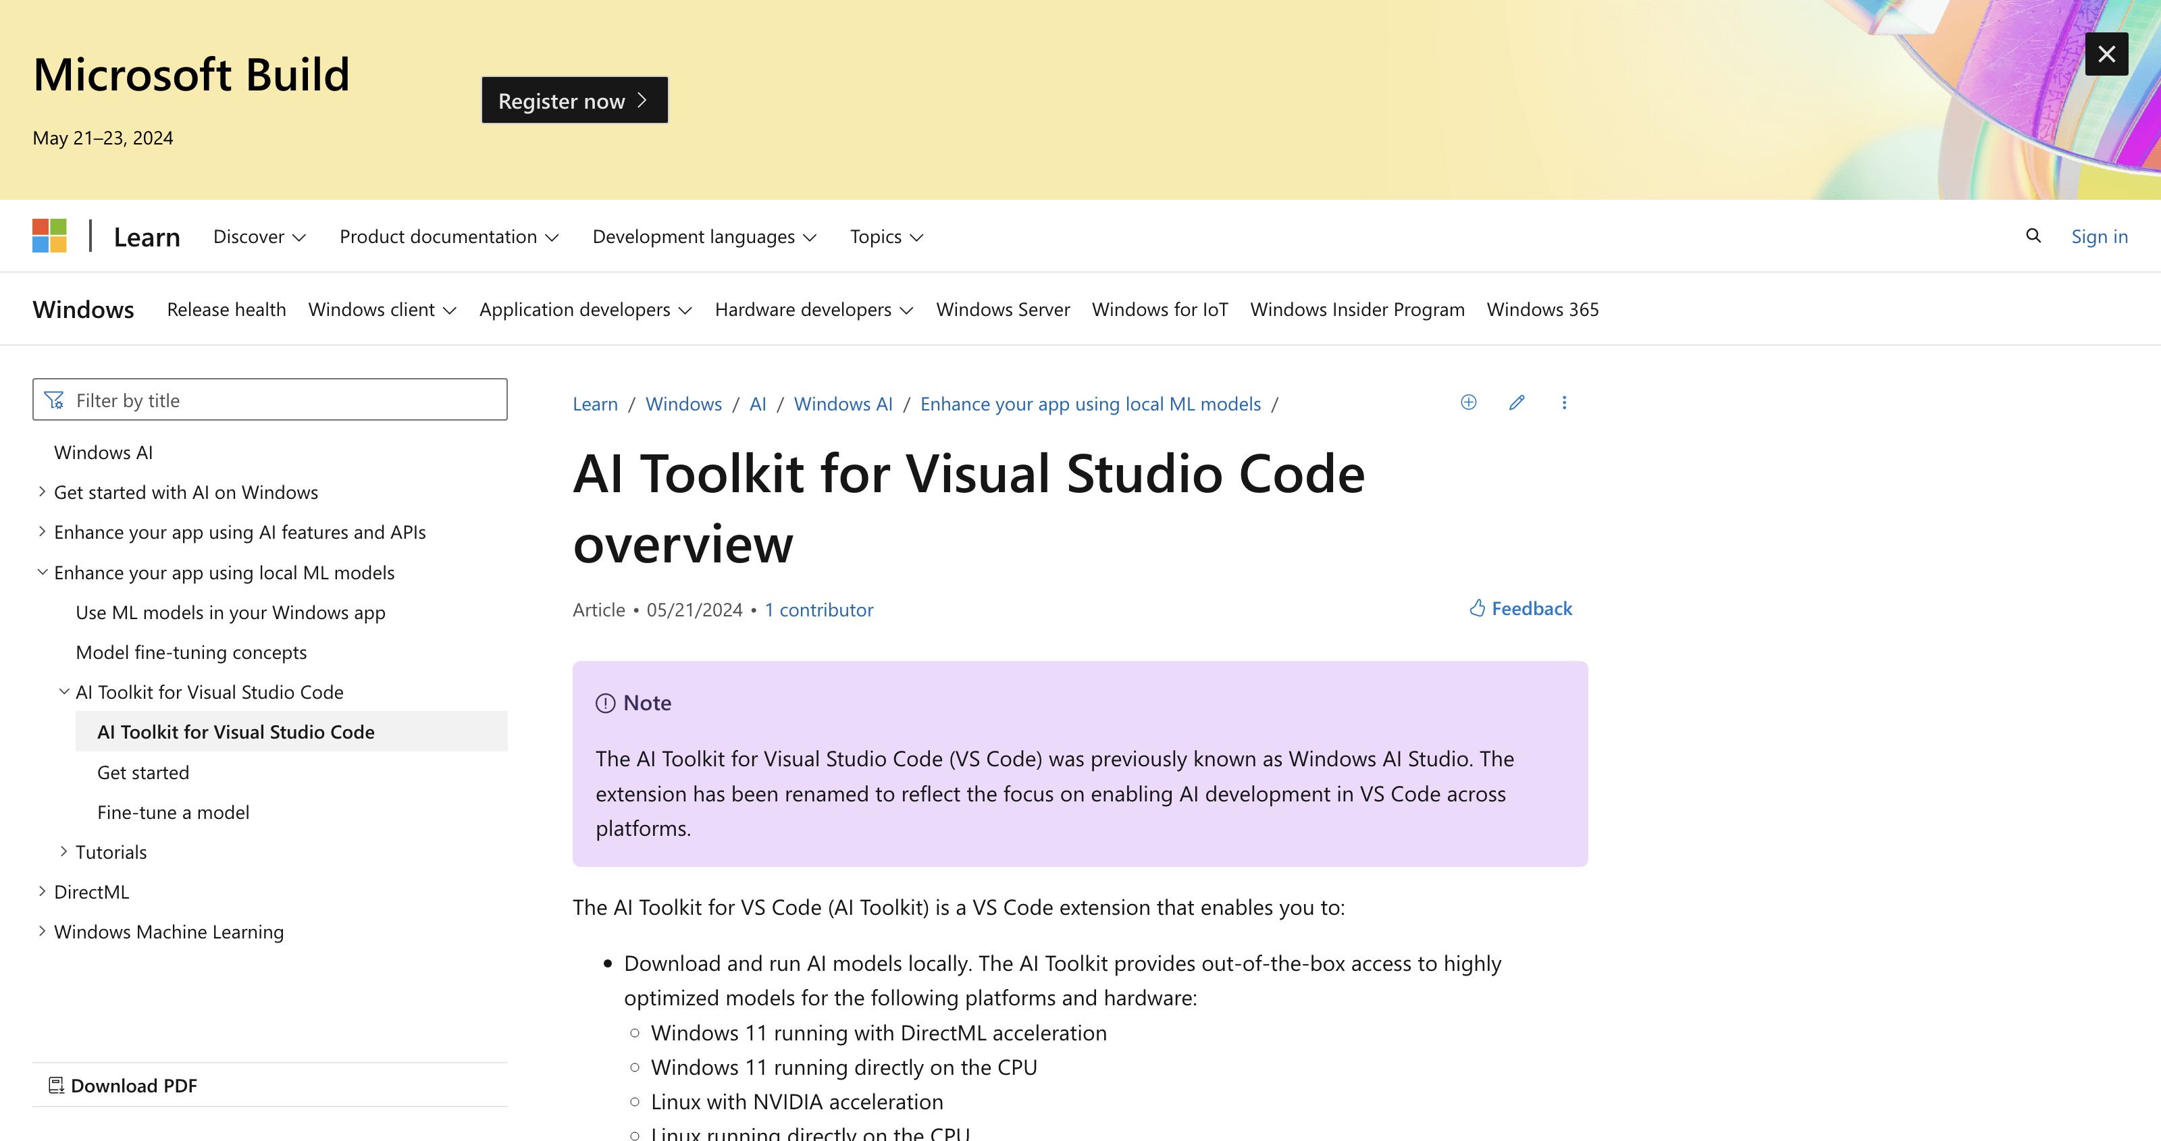
Task: Open Development languages dropdown
Action: coord(704,236)
